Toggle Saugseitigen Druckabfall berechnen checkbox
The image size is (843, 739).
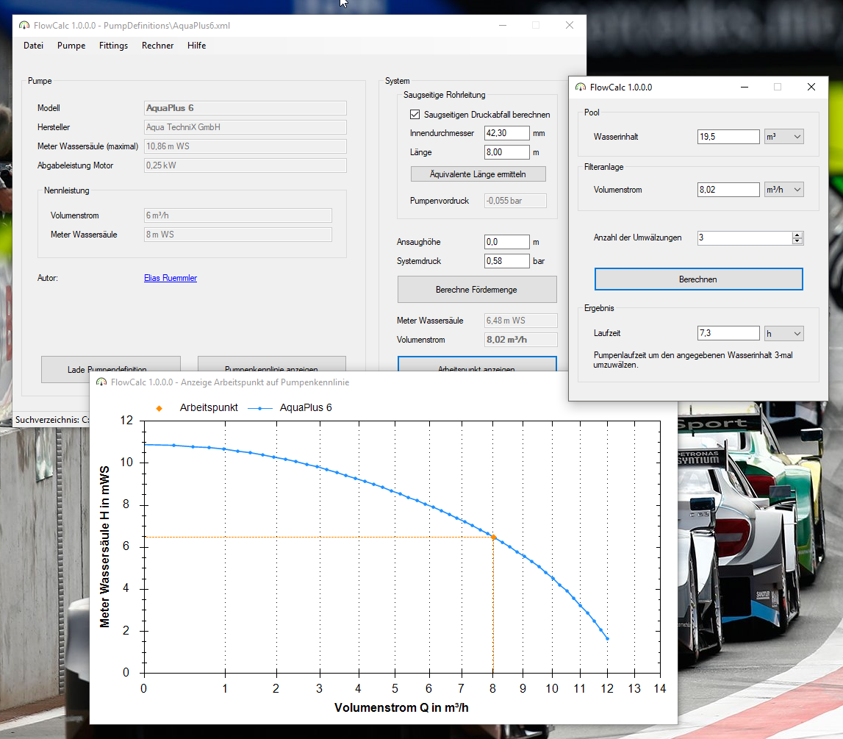pos(415,115)
